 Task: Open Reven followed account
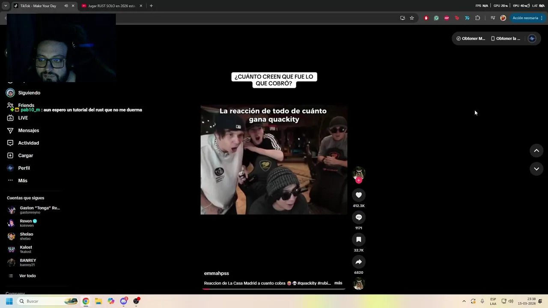click(23, 223)
